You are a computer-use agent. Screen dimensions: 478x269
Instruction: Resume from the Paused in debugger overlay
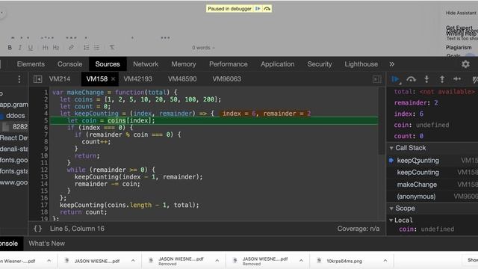click(x=258, y=8)
